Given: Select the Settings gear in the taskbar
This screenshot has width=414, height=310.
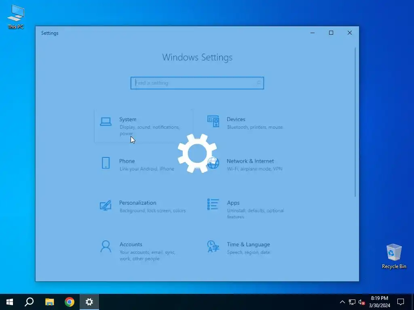Looking at the screenshot, I should (89, 302).
